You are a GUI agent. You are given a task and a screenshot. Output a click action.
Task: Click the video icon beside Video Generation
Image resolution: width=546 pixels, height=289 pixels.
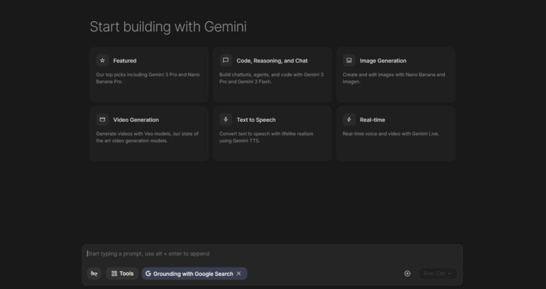pos(102,120)
